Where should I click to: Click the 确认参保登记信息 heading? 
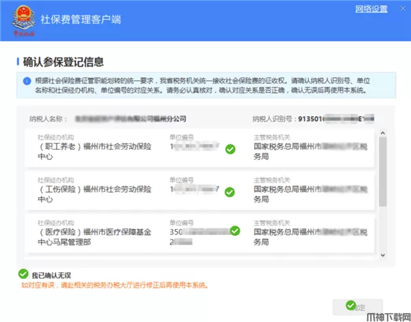click(x=63, y=62)
